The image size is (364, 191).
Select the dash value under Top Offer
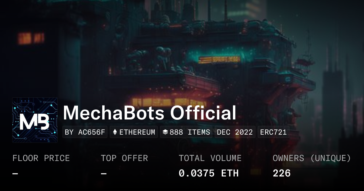pyautogui.click(x=104, y=174)
